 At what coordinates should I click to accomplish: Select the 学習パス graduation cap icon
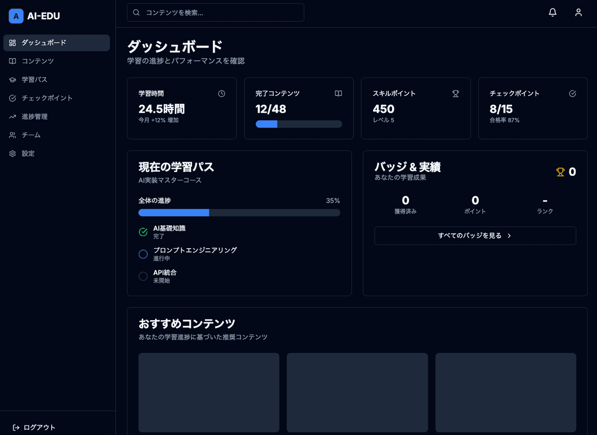(x=12, y=80)
